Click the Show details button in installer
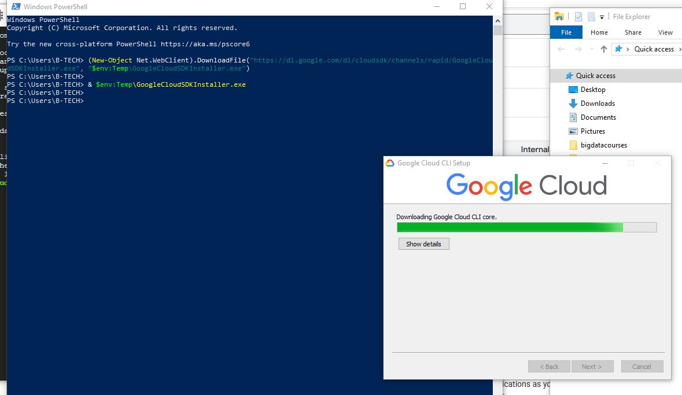 [x=423, y=244]
